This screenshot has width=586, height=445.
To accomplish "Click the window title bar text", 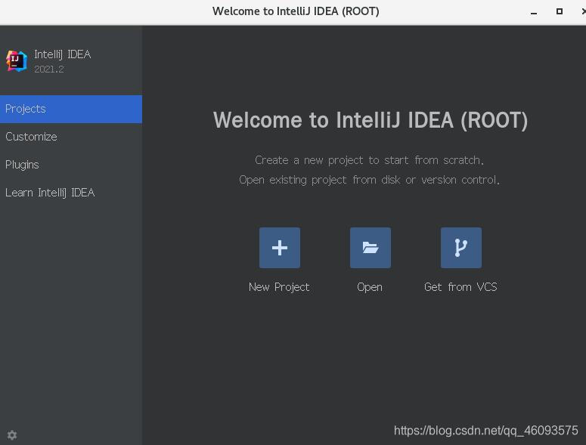I will coord(296,11).
